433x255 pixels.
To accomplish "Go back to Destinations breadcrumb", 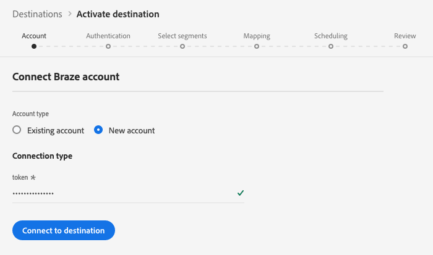I will coord(37,14).
